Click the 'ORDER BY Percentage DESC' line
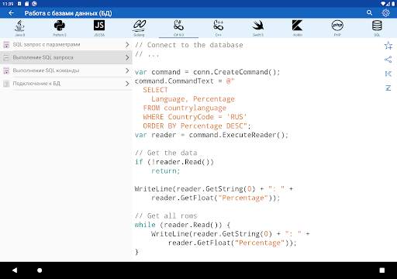397x279 pixels. pos(197,126)
